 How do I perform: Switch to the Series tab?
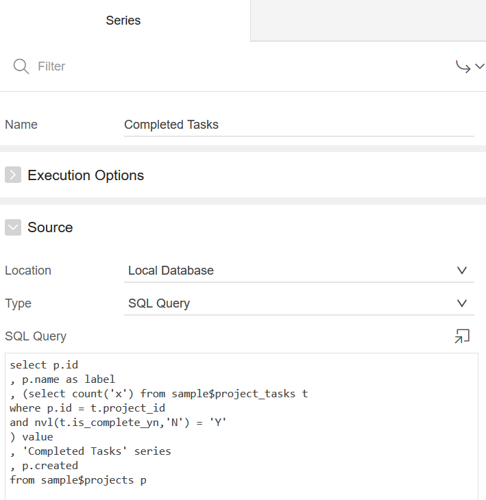(x=123, y=21)
